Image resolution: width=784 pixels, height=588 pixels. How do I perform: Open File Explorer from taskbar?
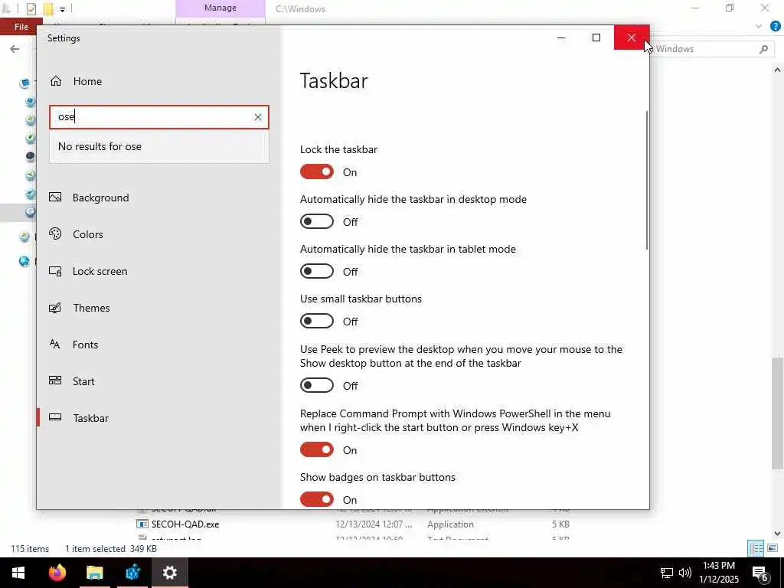click(x=94, y=573)
